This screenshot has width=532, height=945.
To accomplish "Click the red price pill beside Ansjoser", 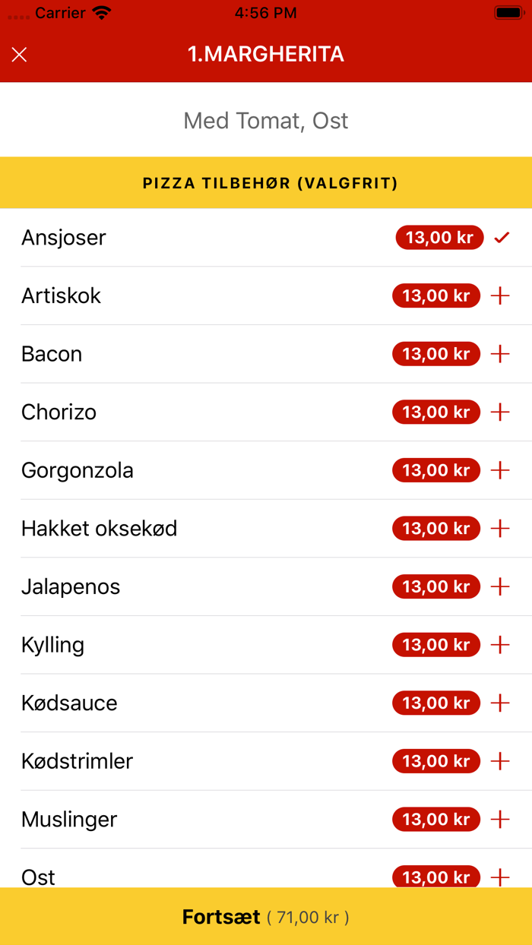I will click(439, 237).
